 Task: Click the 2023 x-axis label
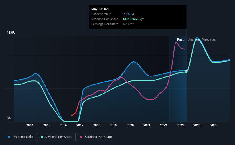[x=180, y=125]
